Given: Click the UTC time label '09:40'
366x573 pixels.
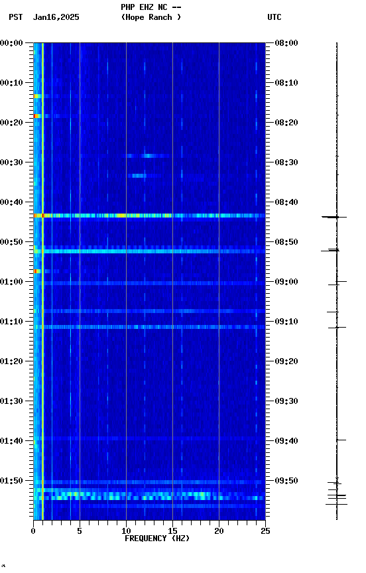Looking at the screenshot, I should pyautogui.click(x=286, y=441).
